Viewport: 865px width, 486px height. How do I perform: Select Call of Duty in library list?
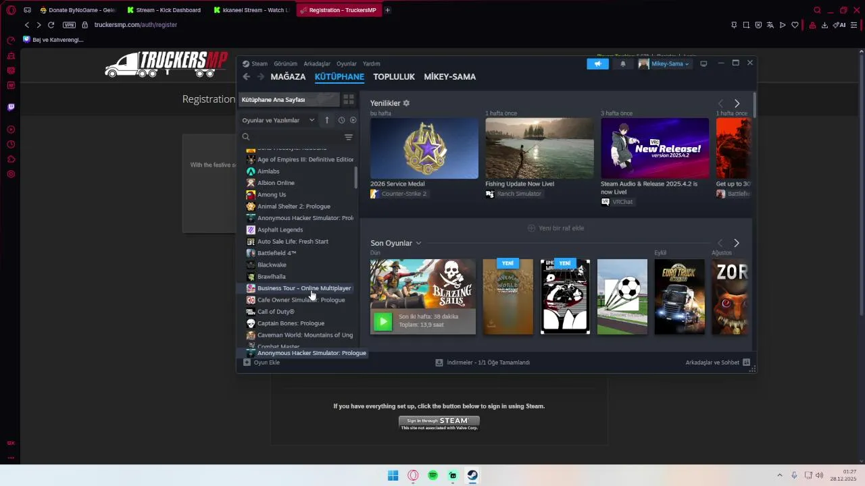[276, 312]
